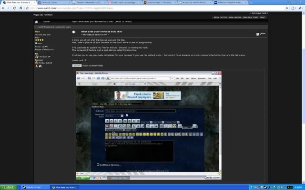Switch to the 'Remember To' tab
Viewport: 305px width, 190px height.
pos(89,2)
